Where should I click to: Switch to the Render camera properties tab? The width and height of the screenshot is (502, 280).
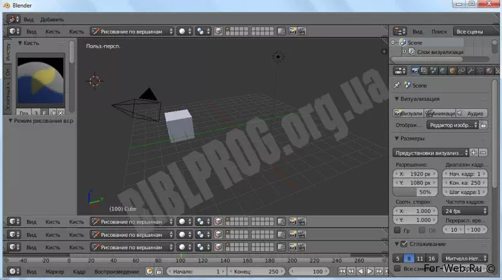(x=415, y=71)
